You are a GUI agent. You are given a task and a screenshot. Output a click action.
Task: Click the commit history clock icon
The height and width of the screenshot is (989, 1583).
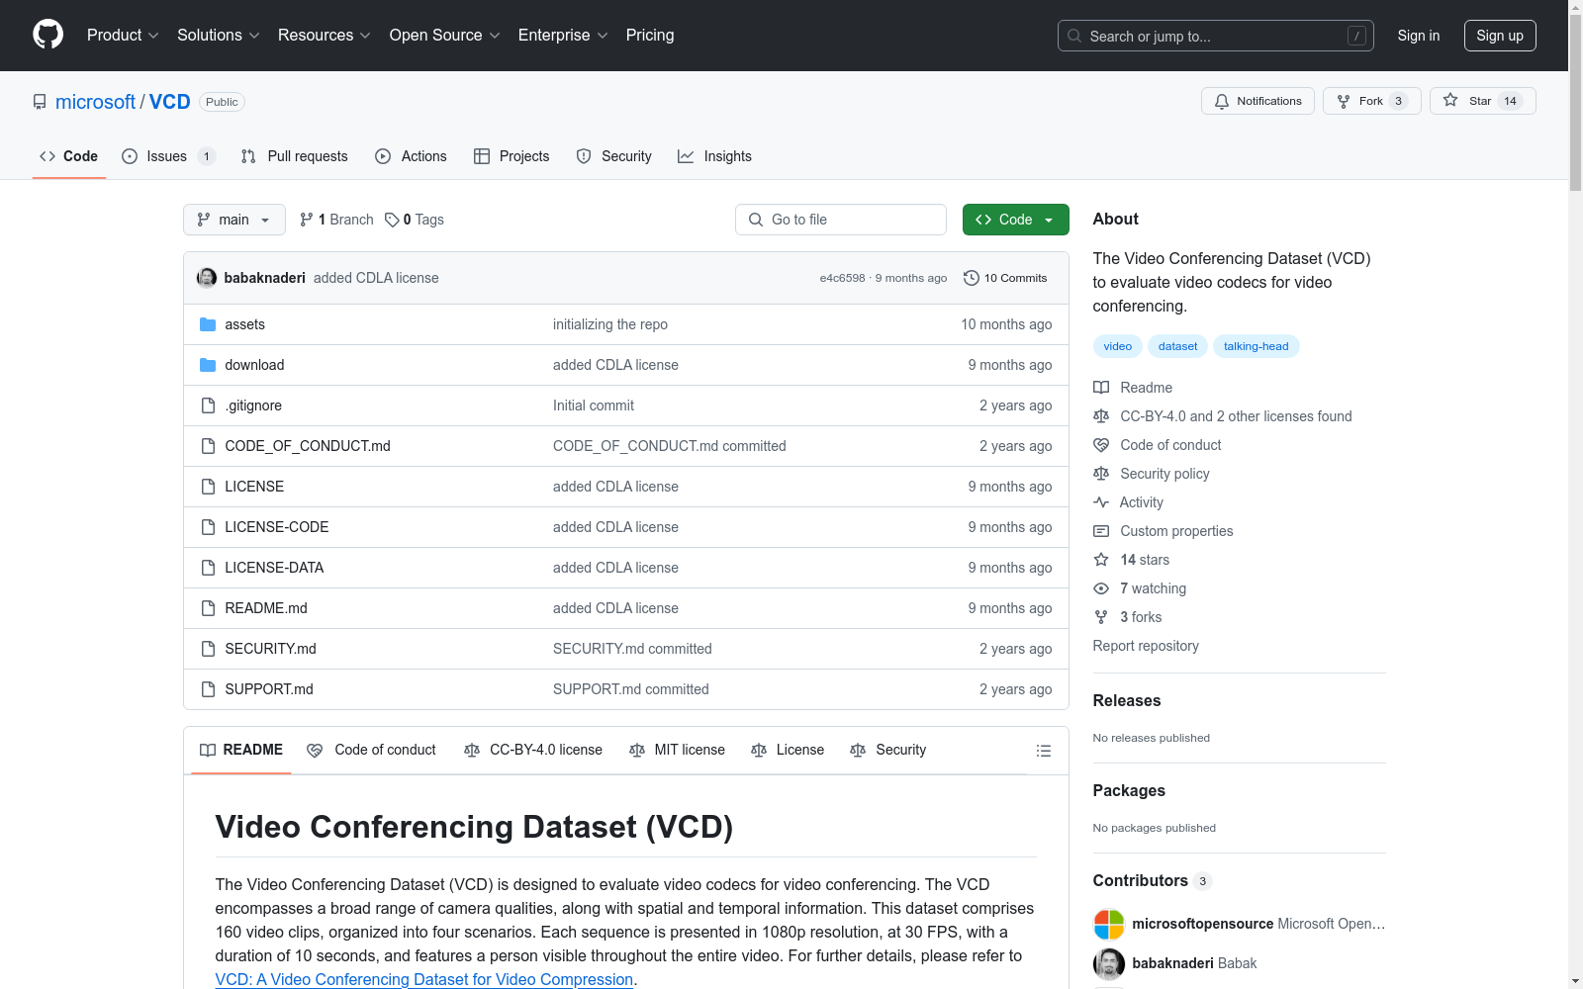[x=972, y=278]
